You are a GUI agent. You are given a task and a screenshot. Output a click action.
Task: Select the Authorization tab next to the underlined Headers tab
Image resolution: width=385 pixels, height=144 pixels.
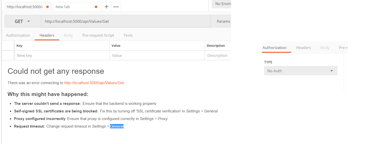(18, 35)
